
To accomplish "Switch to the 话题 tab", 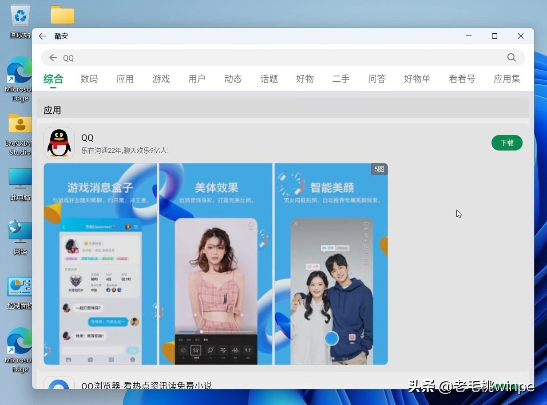I will click(x=269, y=79).
